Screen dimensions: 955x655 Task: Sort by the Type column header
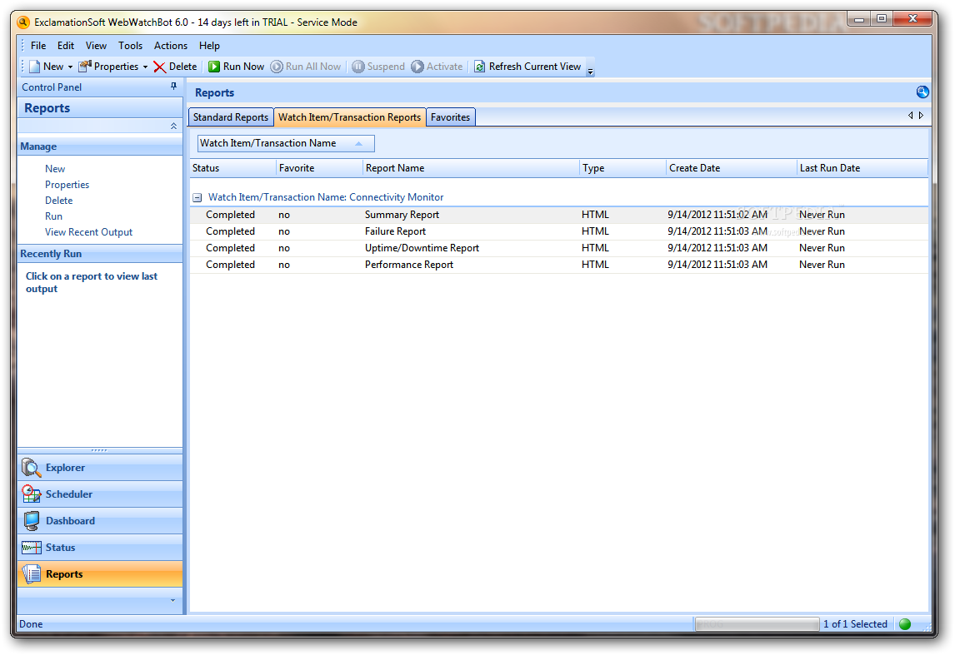(622, 168)
